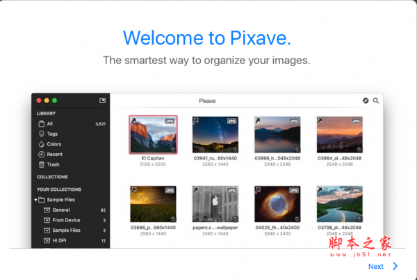The height and width of the screenshot is (280, 417).
Task: Click the Next link
Action: coord(375,266)
